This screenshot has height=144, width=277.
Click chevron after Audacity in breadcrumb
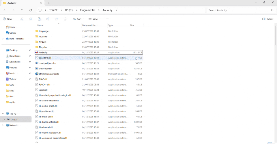tap(116, 10)
